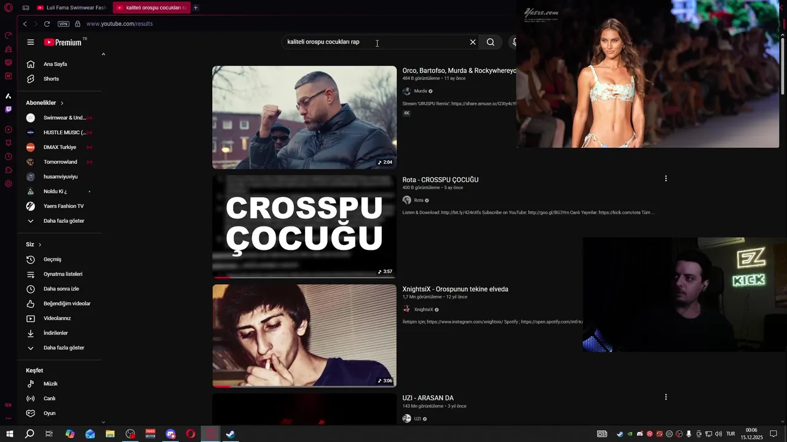Open UZI channel avatar
This screenshot has height=442, width=787.
click(406, 419)
